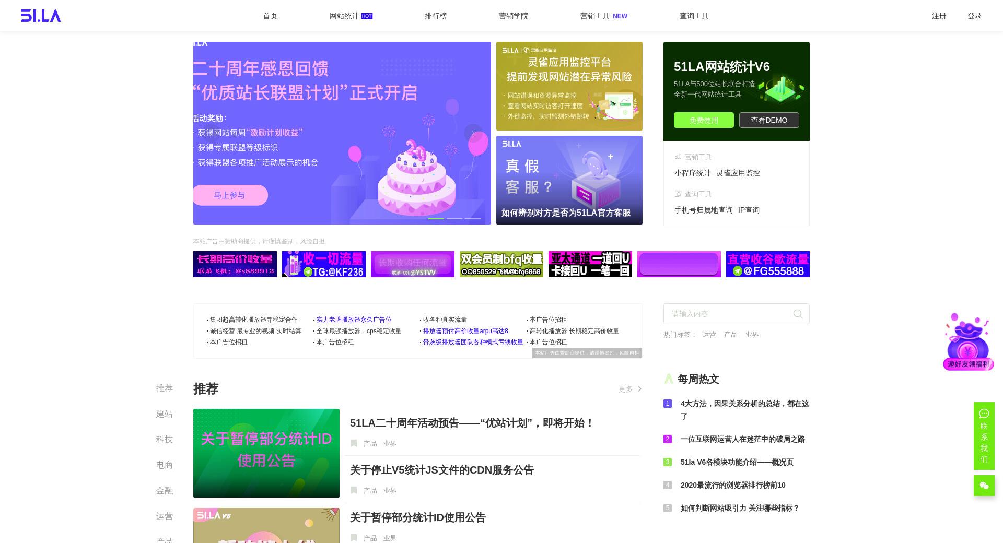Click the 联系我们 chat widget
This screenshot has width=1003, height=543.
(984, 436)
